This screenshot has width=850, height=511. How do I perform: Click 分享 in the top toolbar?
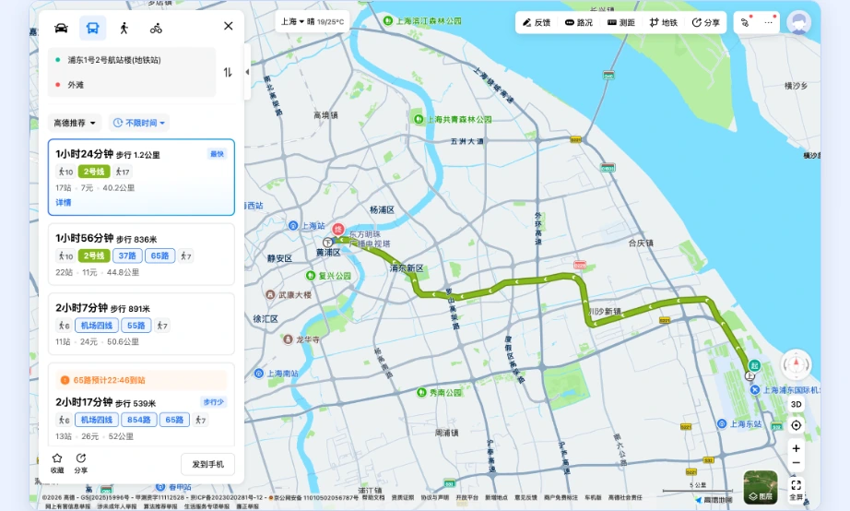(x=706, y=22)
